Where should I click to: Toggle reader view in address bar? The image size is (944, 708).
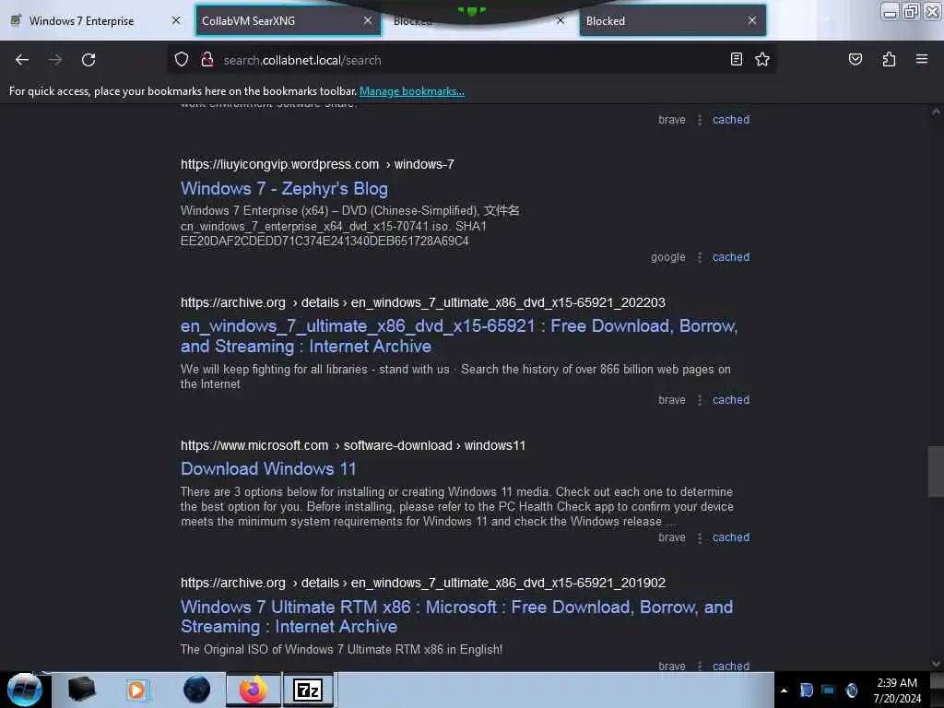tap(736, 59)
